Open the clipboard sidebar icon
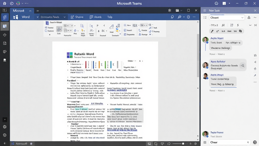259x146 pixels. click(5, 43)
